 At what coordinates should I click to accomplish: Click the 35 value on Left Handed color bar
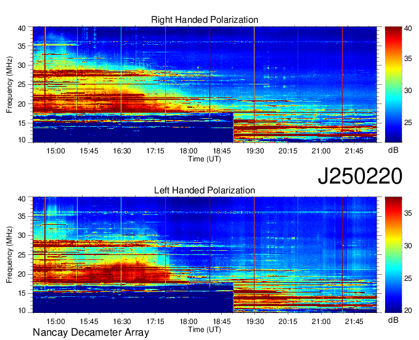coord(408,213)
